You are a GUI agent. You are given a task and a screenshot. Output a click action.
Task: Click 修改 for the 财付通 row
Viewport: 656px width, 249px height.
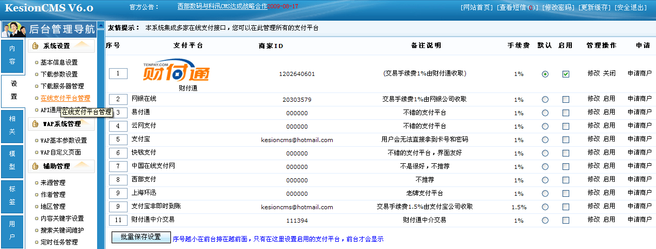click(593, 74)
